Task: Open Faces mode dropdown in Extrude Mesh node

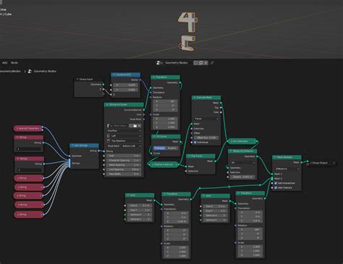Action: coord(206,119)
